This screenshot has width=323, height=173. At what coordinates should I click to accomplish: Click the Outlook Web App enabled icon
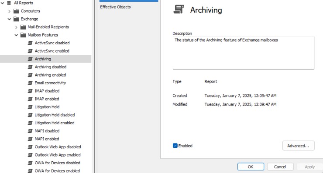click(30, 155)
